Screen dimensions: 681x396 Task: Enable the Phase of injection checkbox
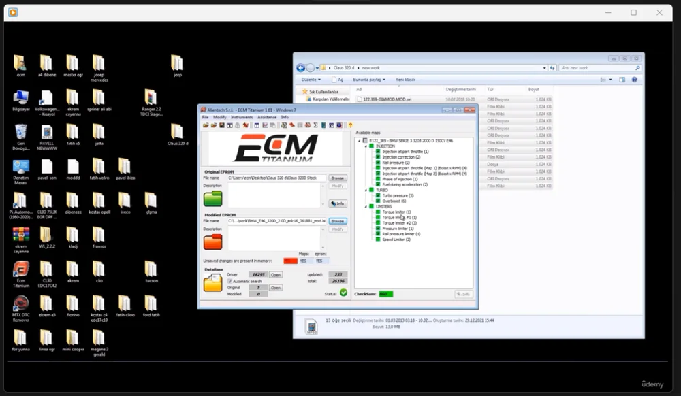tap(377, 179)
